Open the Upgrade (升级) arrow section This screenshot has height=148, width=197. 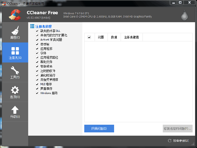coord(15,112)
